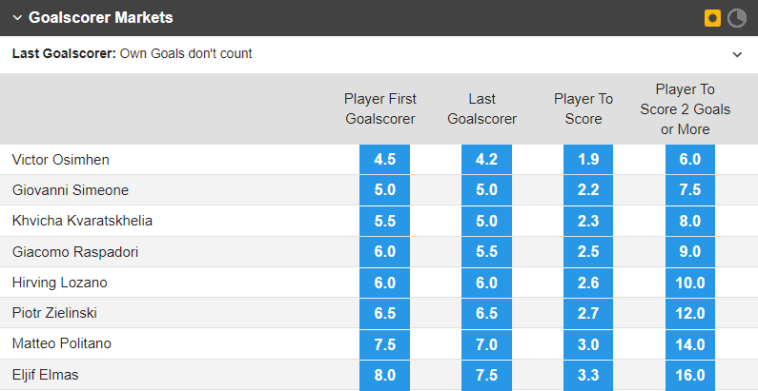This screenshot has width=758, height=391.
Task: Pick Osimhen last goalscorer at 4.2
Action: tap(486, 159)
